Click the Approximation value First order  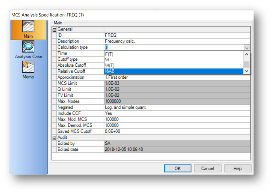click(177, 77)
